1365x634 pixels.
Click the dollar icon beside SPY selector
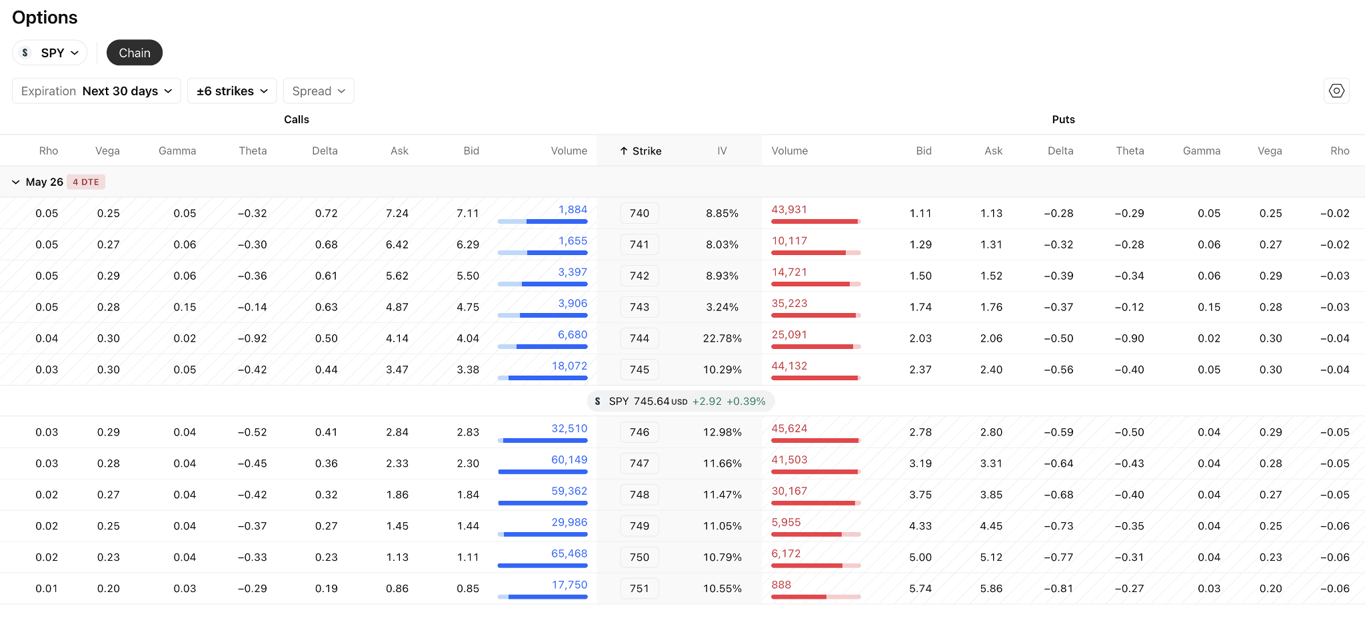(25, 53)
